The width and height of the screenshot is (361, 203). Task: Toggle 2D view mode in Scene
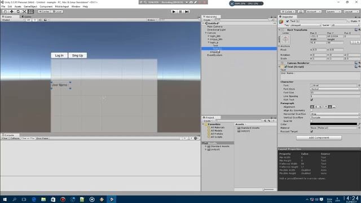pyautogui.click(x=29, y=20)
